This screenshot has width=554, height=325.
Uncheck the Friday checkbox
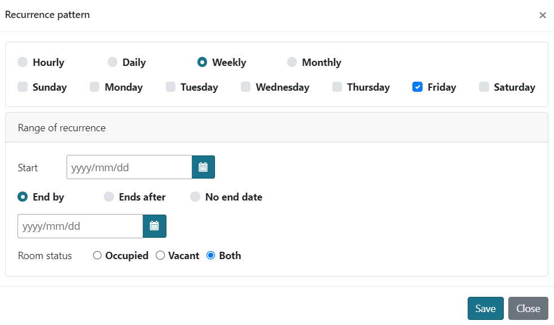[417, 87]
